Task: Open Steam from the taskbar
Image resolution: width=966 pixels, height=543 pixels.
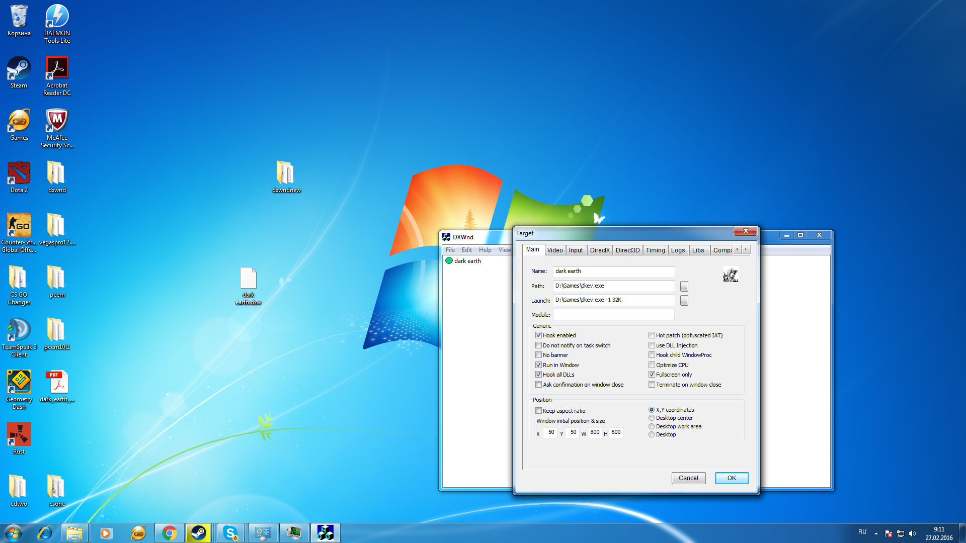Action: [199, 533]
